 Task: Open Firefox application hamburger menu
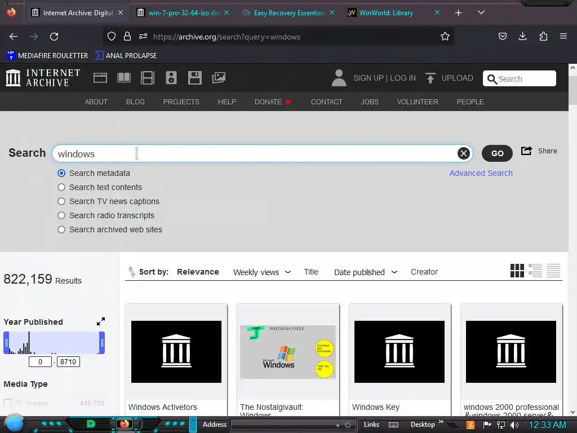(x=563, y=36)
